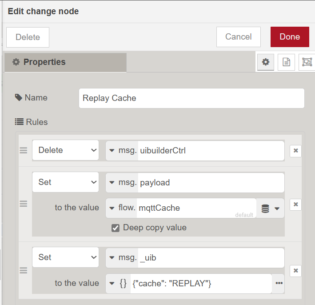Grab the drag handle of the Delete rule
The height and width of the screenshot is (305, 315).
(24, 151)
